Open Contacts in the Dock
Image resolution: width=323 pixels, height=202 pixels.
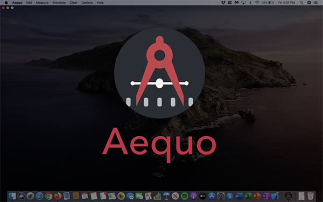[76, 196]
